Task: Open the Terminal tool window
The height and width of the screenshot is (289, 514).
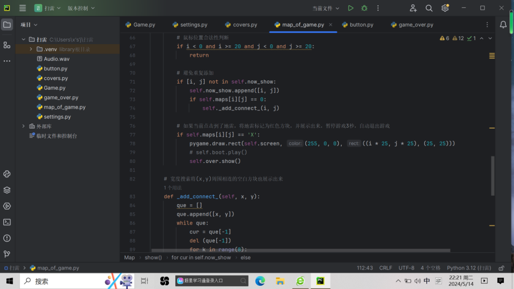Action: (x=7, y=222)
